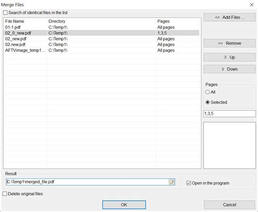Cancel the Merge Files dialog
The width and height of the screenshot is (258, 212).
pos(229,205)
